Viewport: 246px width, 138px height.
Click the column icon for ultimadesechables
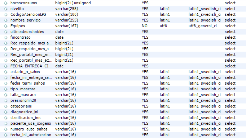[x=6, y=32]
